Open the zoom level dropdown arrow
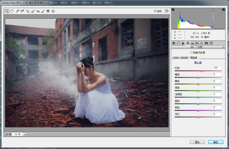 (24, 134)
